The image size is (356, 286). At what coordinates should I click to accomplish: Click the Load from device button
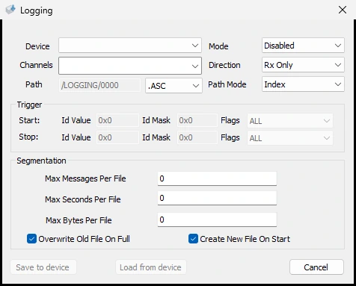151,267
